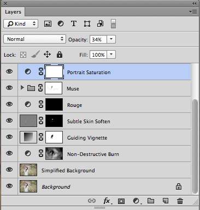Hide the Non-Destructive Burn layer
This screenshot has width=200, height=210.
coord(9,153)
